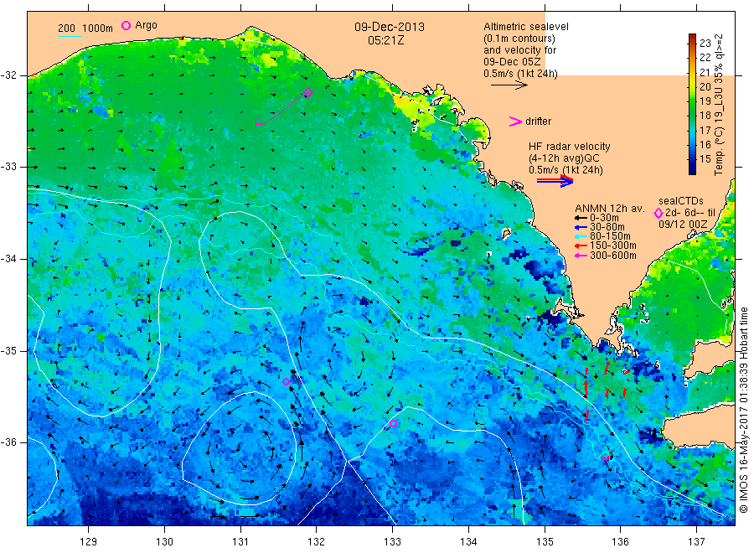This screenshot has height=553, width=754.
Task: Click the red 150-300m ANMN arrow
Action: pyautogui.click(x=581, y=245)
